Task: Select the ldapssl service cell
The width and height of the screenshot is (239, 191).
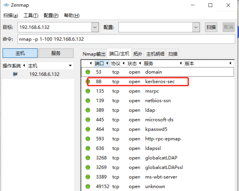Action: coord(153,148)
